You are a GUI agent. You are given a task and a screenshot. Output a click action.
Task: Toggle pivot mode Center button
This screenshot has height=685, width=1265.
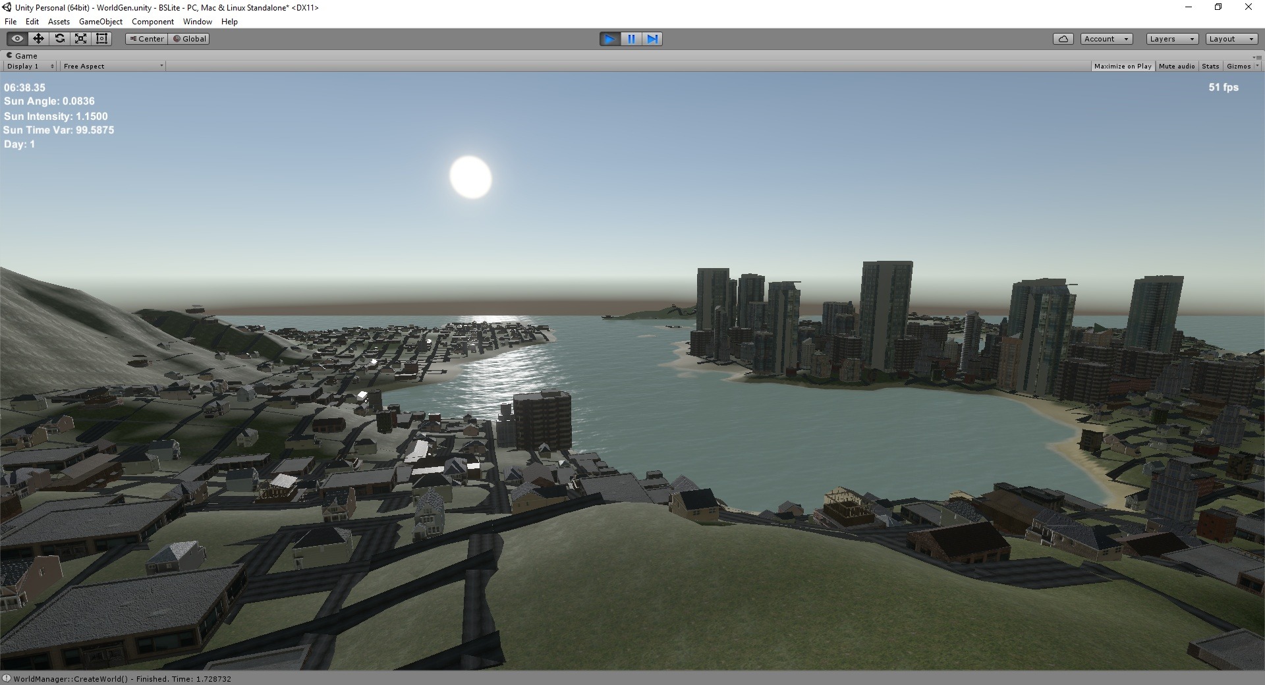click(x=147, y=39)
